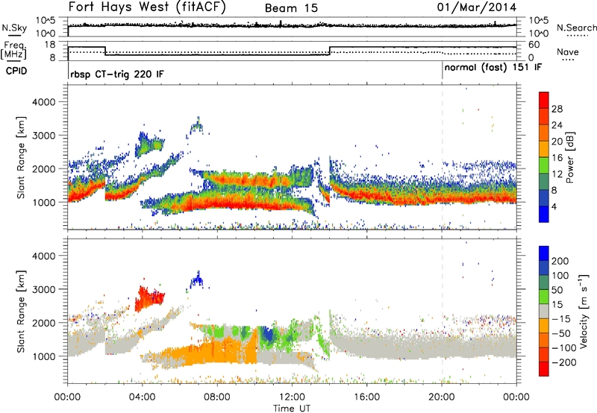The width and height of the screenshot is (597, 413).
Task: Pick the red Velocity segment below -200
Action: point(544,369)
